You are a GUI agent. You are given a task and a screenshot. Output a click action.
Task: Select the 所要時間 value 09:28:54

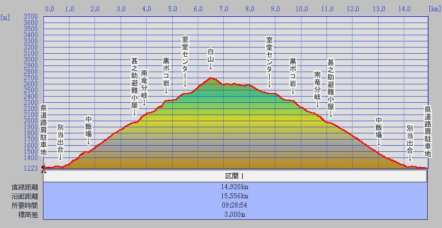click(x=235, y=205)
